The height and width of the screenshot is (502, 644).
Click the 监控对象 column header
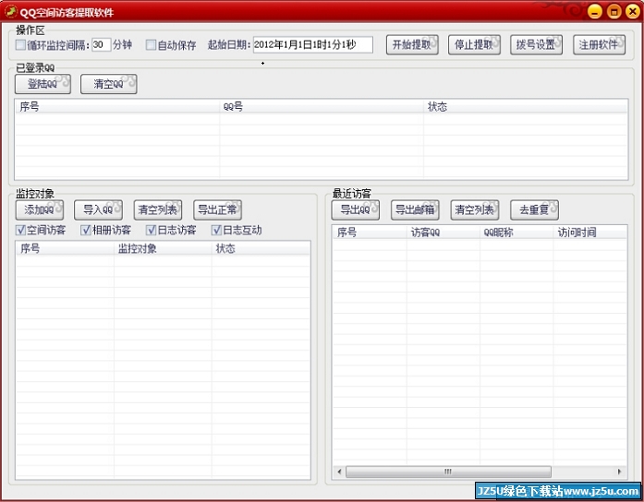click(x=163, y=248)
